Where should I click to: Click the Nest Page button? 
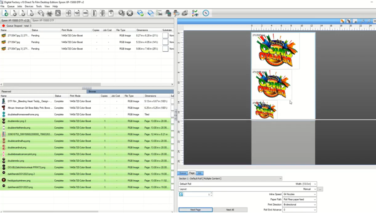195,210
